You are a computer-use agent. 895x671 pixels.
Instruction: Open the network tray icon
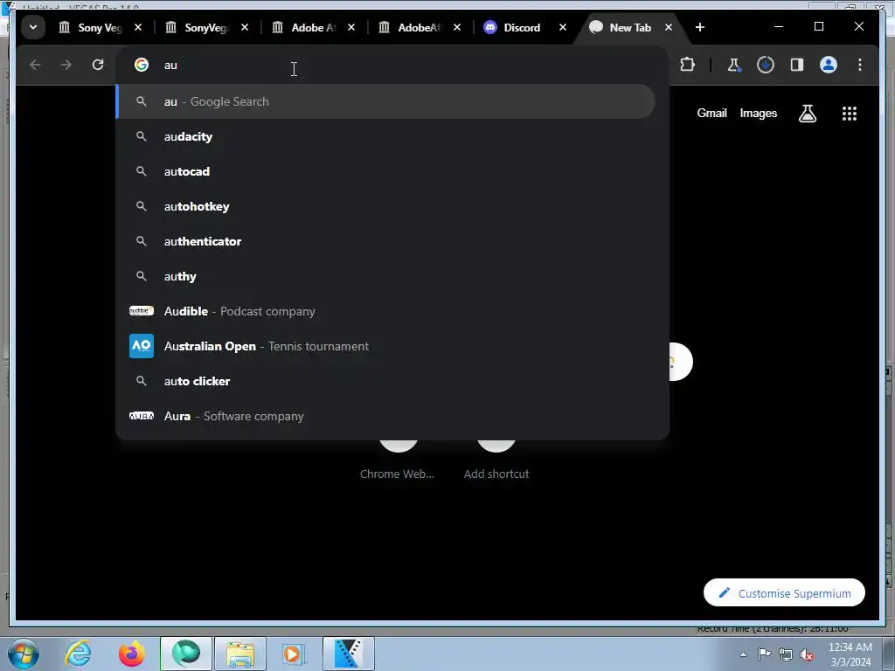[x=786, y=654]
